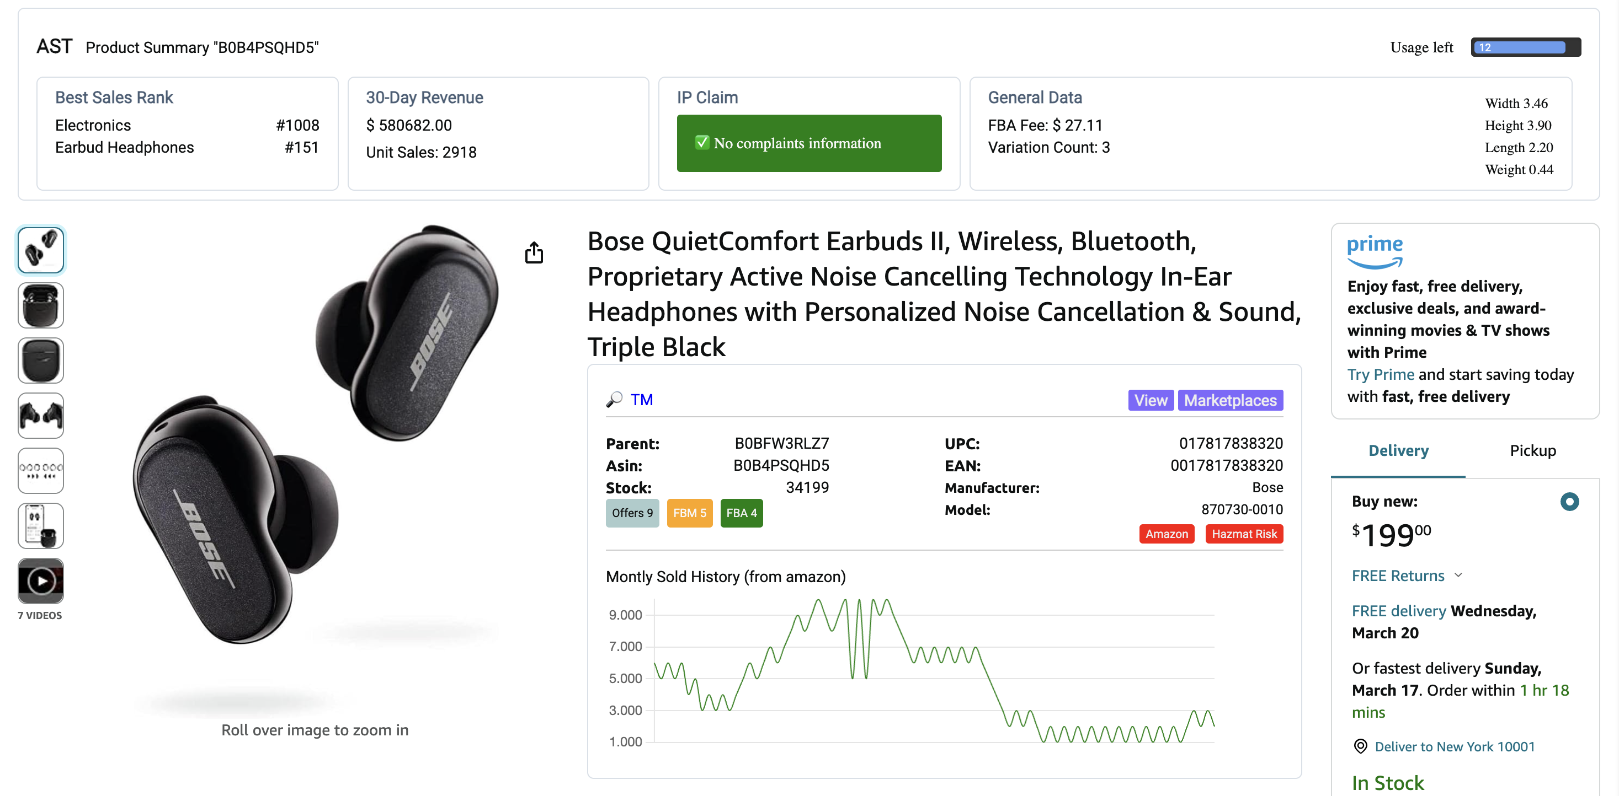Click the share icon beside product image
This screenshot has width=1619, height=796.
tap(534, 252)
